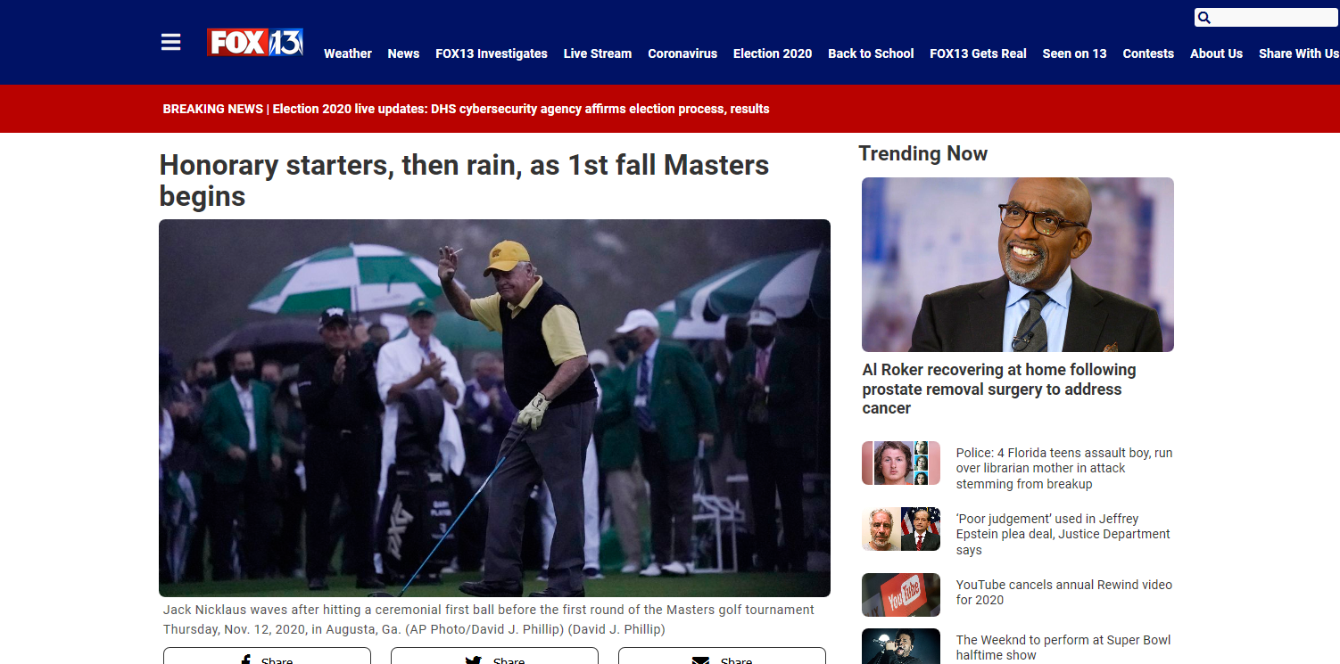Open The Weeknd to perform at Super Bowl link
The image size is (1340, 664).
coord(1063,647)
